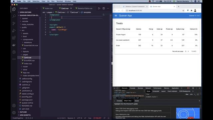The width and height of the screenshot is (213, 120).
Task: Open the Records per page dropdown
Action: (x=187, y=51)
